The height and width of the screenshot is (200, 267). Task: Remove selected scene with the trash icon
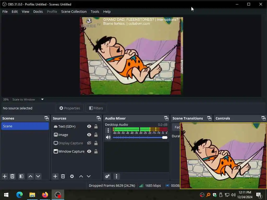(12, 176)
